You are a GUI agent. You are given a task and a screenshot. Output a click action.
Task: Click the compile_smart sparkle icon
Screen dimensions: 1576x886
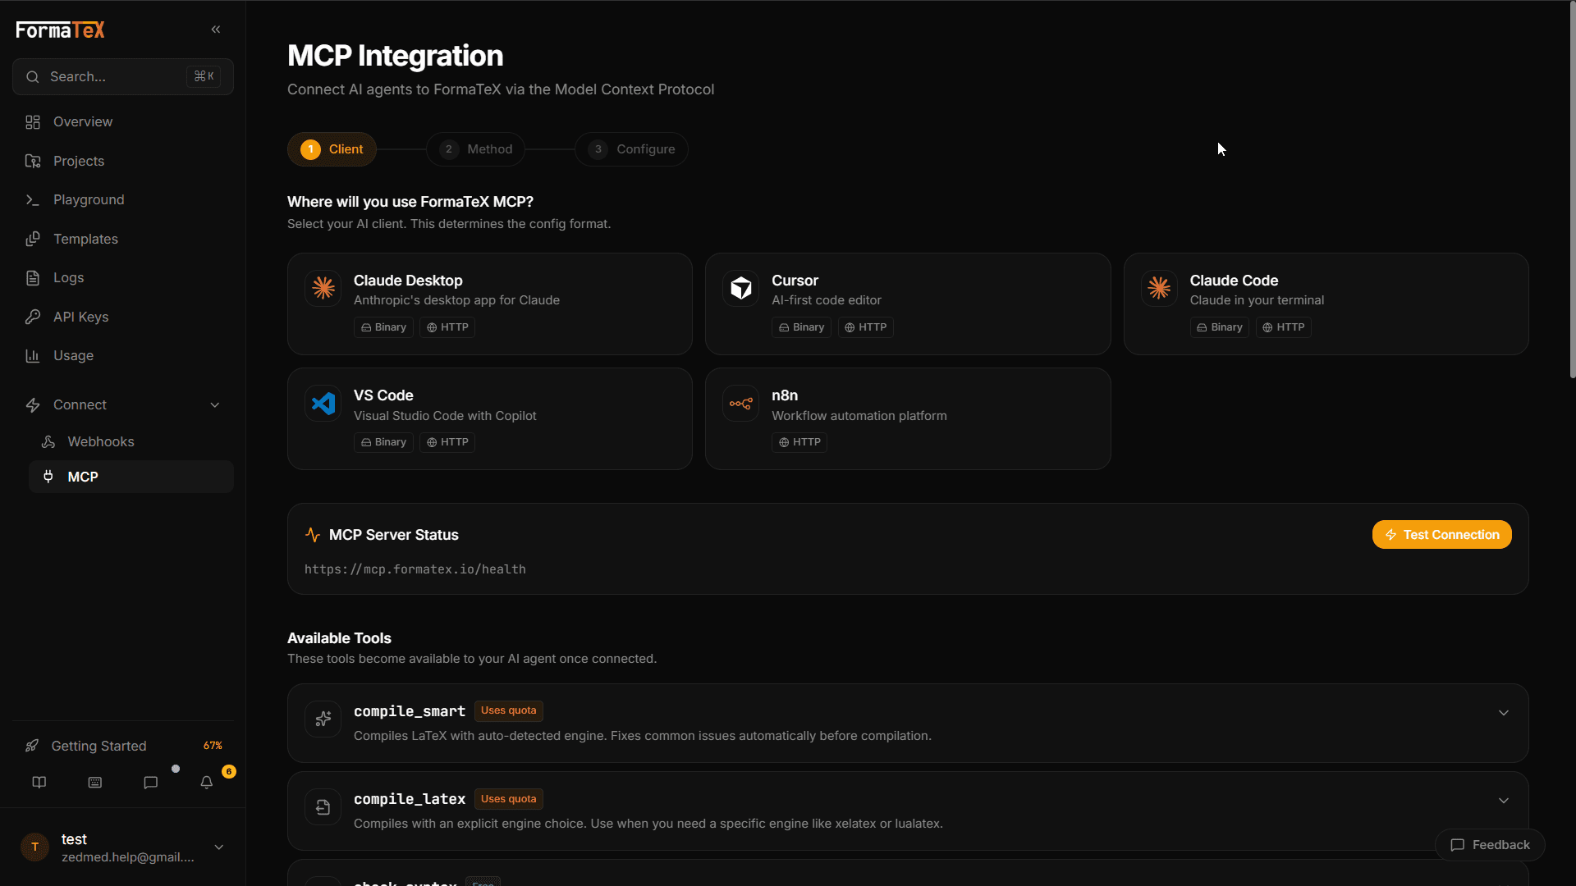coord(323,719)
